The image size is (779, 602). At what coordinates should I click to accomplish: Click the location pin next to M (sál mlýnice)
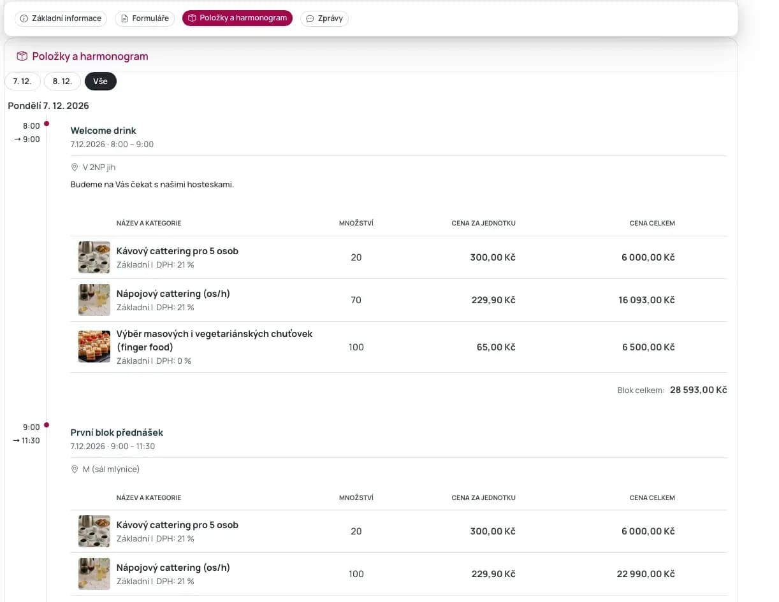[x=75, y=469]
